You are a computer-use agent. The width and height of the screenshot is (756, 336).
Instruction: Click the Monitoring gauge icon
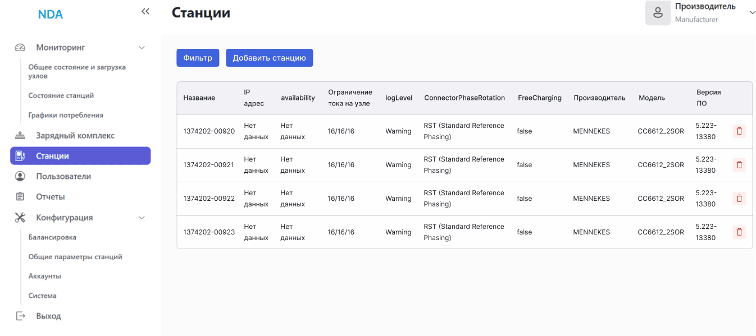click(20, 48)
